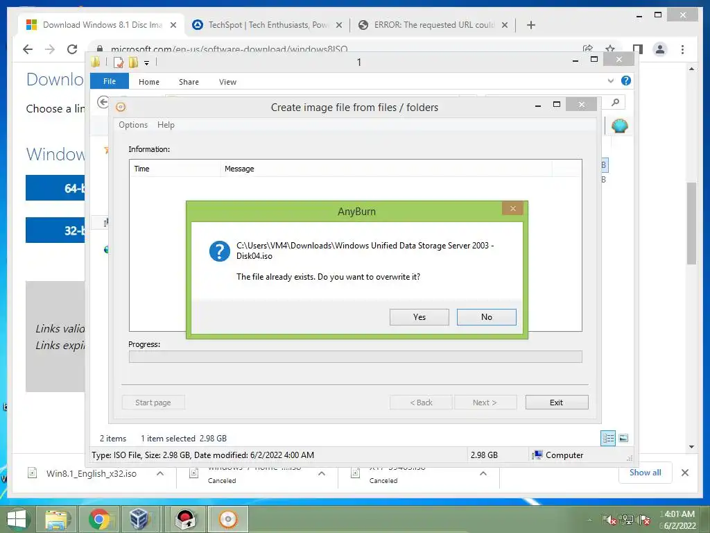Close the AnyBurn overwrite prompt
Image resolution: width=710 pixels, height=533 pixels.
[x=512, y=208]
